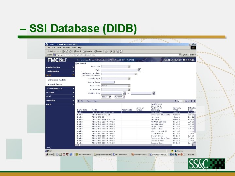
Task: Collapse the Search panel
Action: tap(78, 63)
